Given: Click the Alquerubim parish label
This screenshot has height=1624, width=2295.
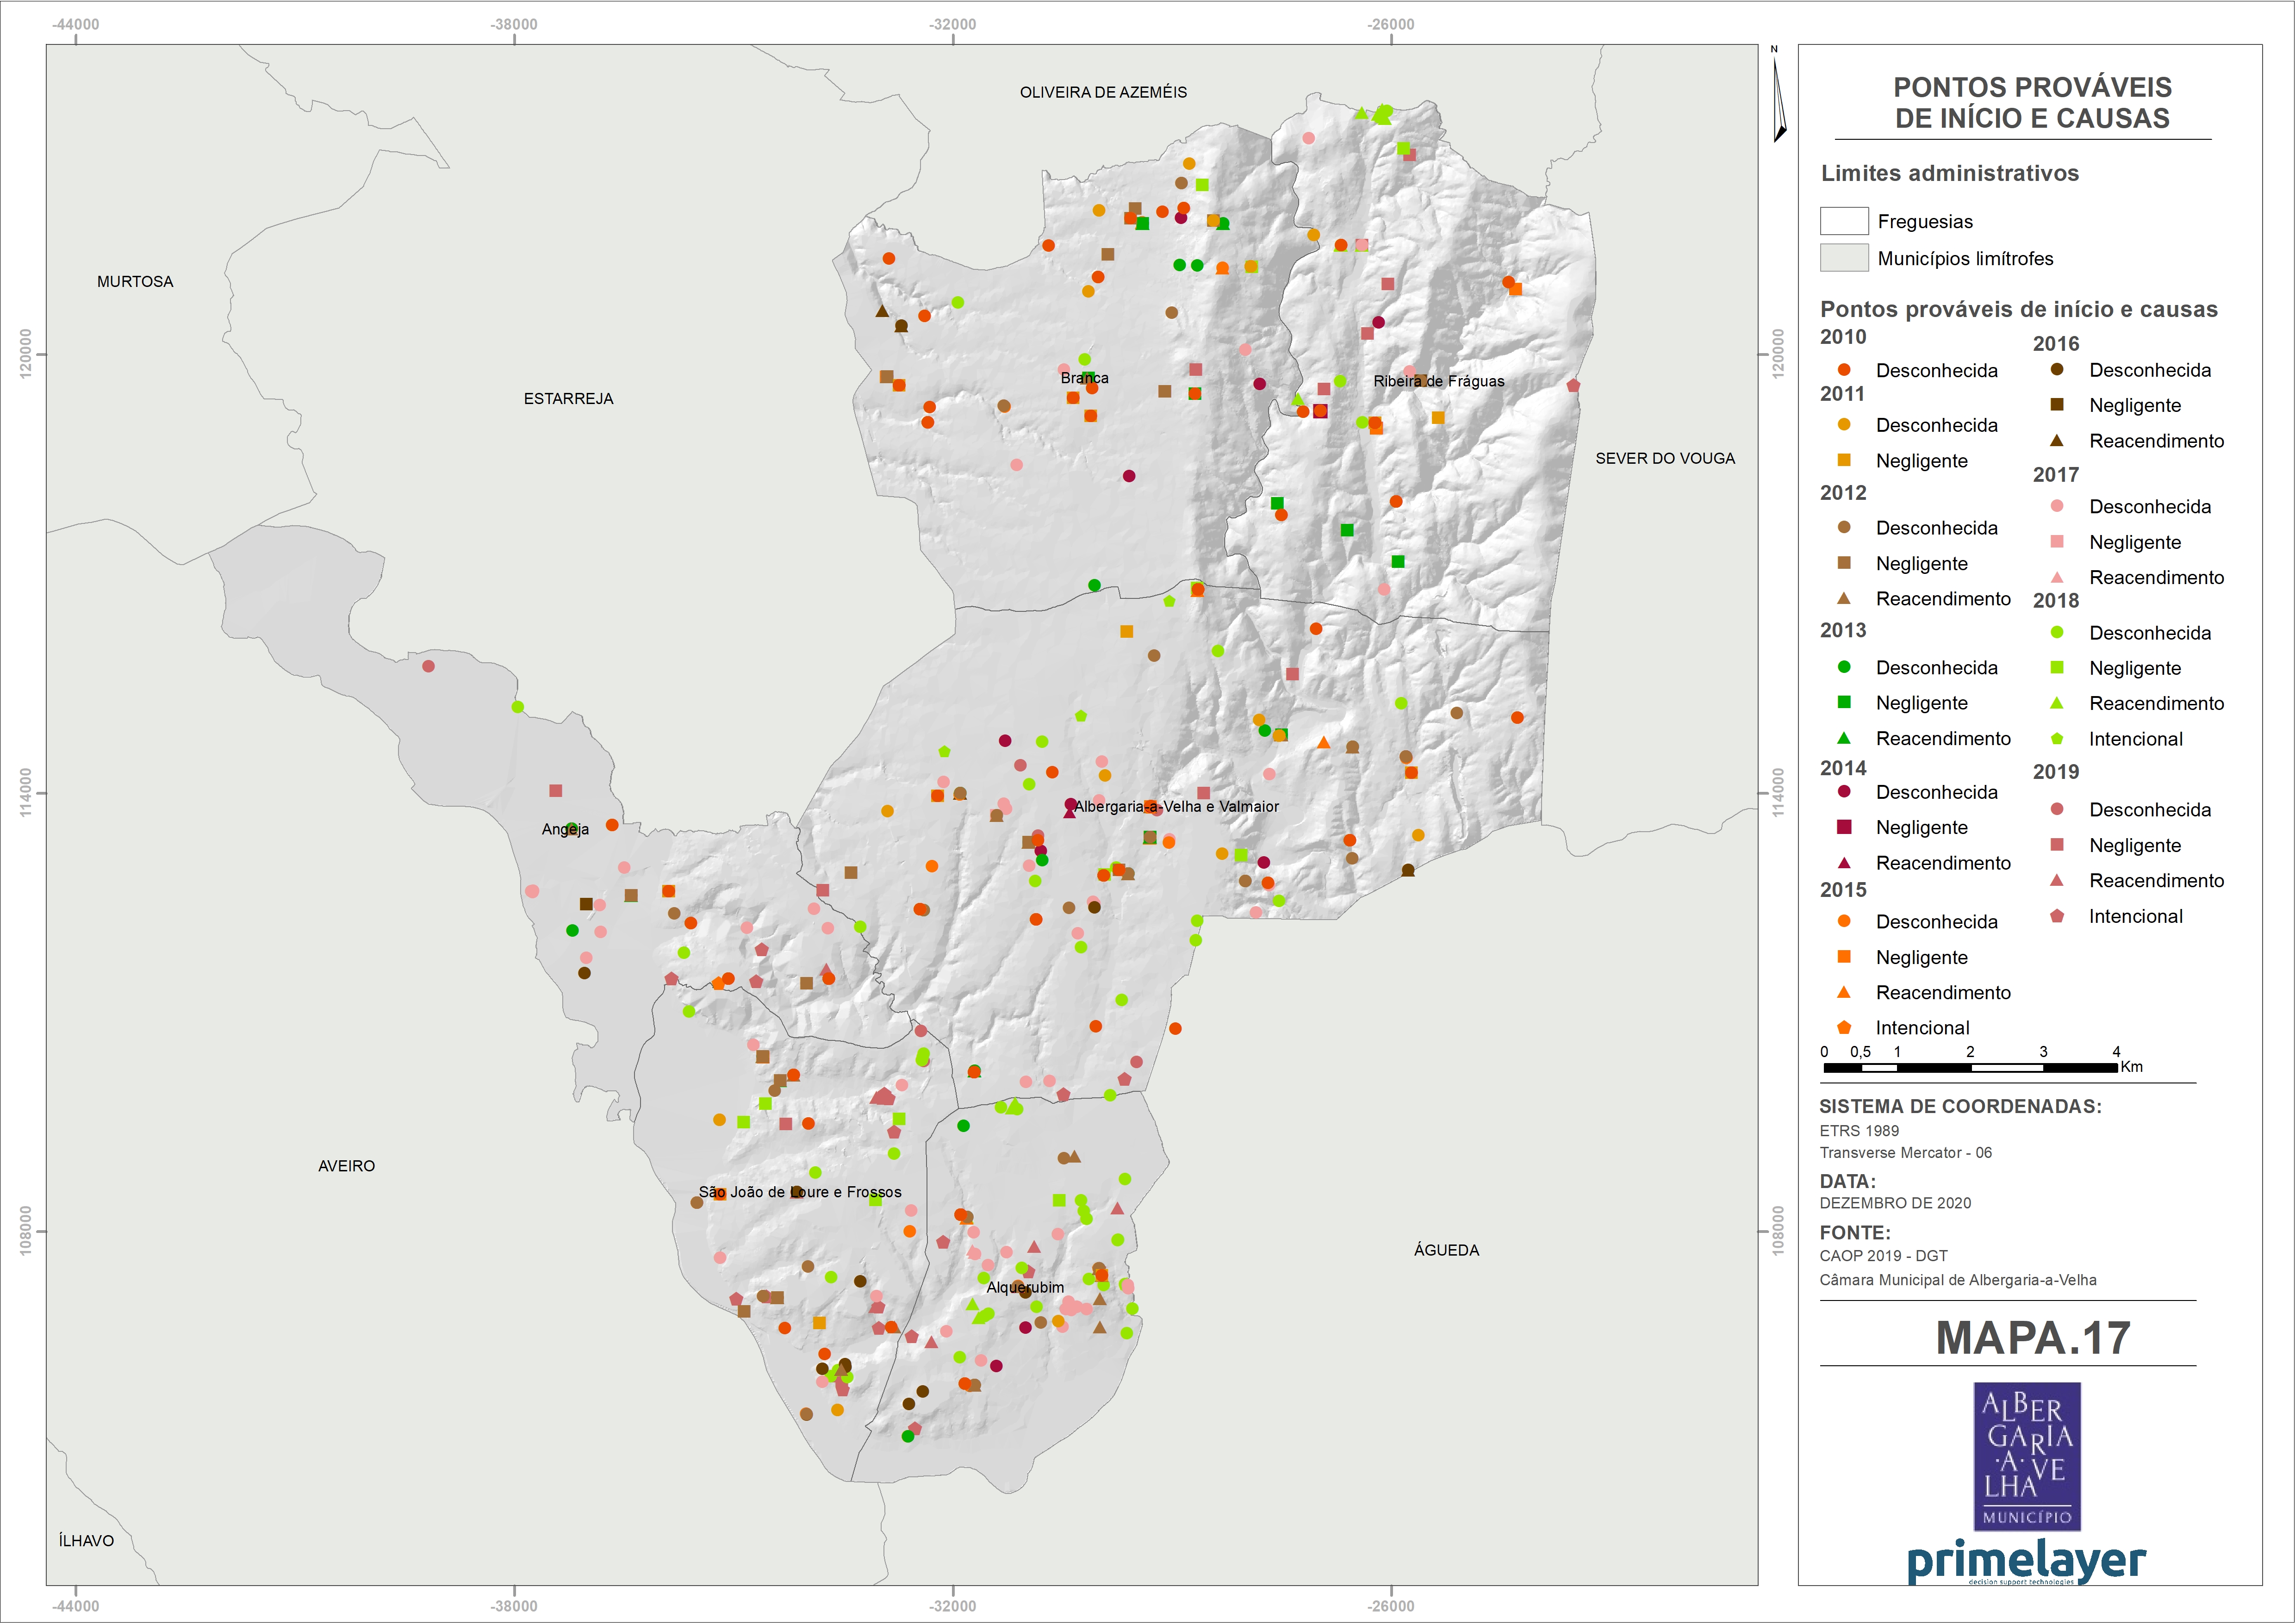Looking at the screenshot, I should point(1025,1287).
